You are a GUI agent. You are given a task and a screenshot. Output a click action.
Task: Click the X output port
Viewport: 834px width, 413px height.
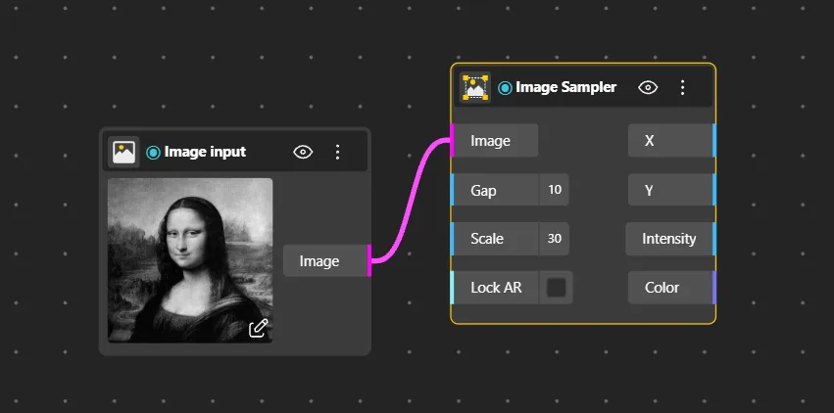(714, 141)
